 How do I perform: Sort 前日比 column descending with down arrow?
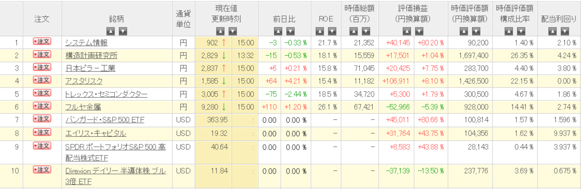290,31
